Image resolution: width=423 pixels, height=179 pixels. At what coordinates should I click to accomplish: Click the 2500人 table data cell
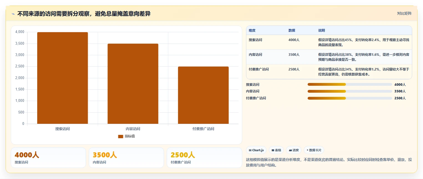click(301, 72)
